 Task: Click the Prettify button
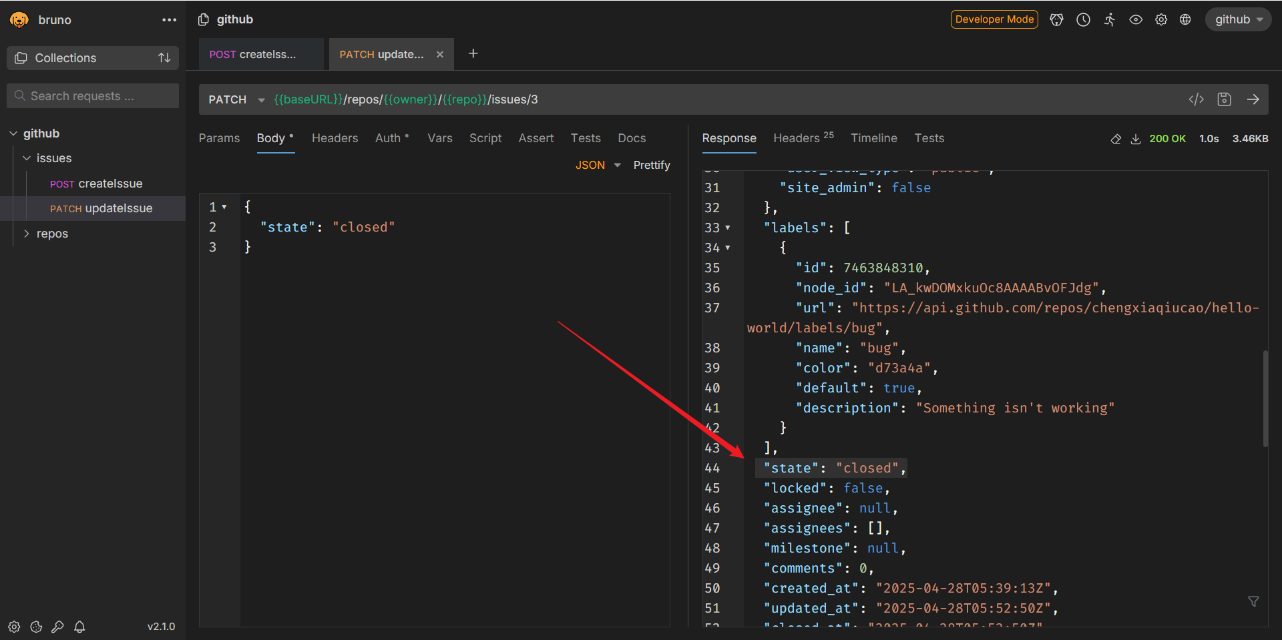[651, 165]
